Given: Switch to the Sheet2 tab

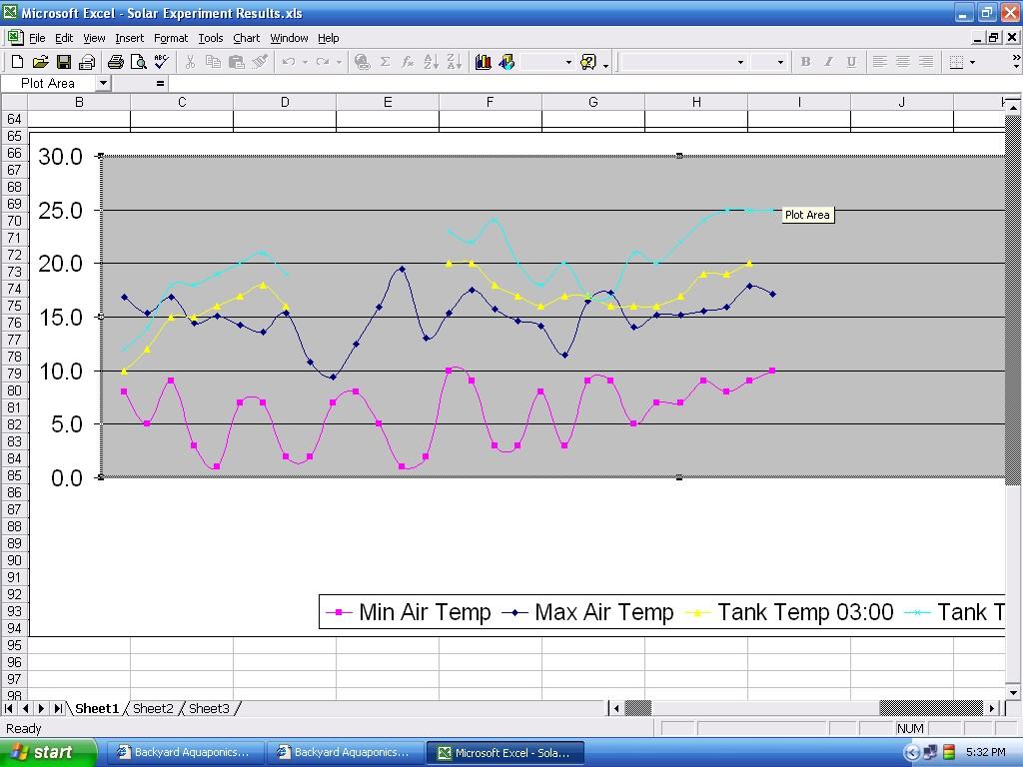Looking at the screenshot, I should 153,709.
